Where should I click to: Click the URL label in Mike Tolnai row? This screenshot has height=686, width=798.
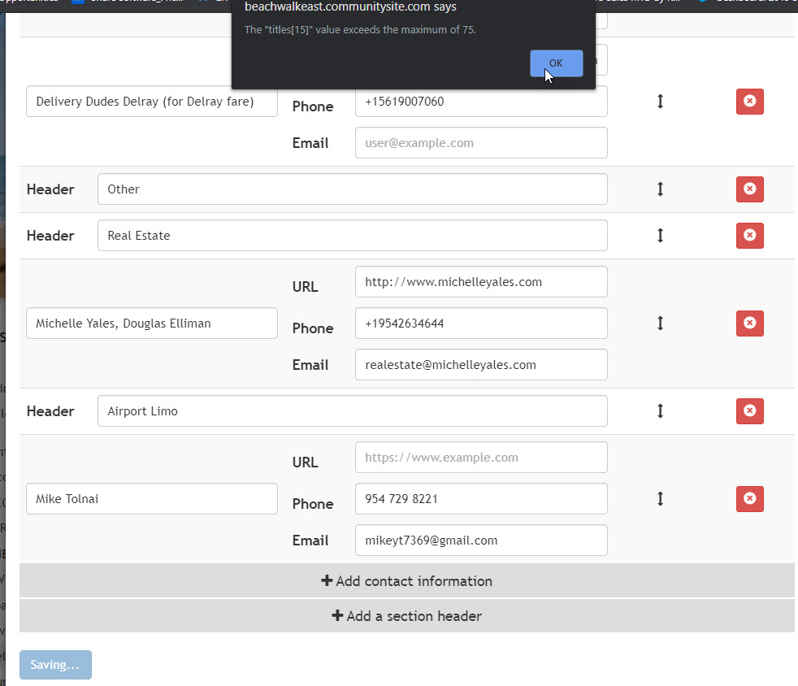[x=306, y=462]
